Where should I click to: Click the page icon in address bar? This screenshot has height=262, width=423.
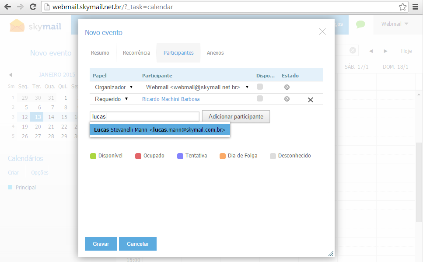tap(47, 7)
